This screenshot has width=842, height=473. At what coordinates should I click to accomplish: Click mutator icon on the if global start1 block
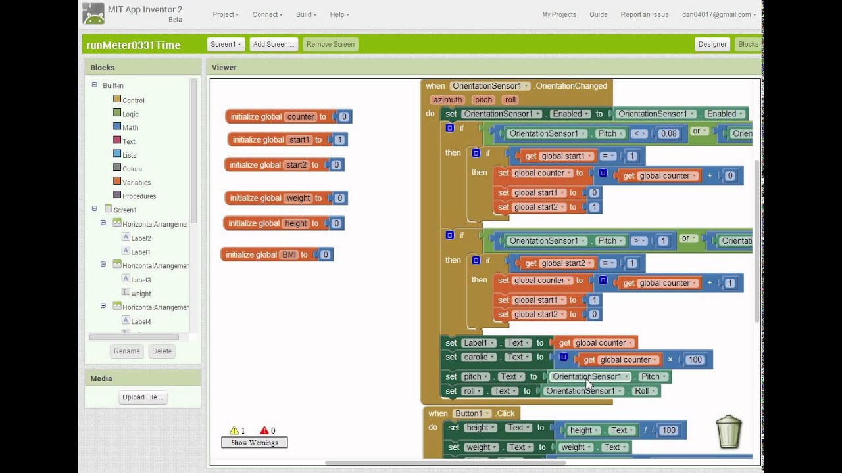pos(476,153)
